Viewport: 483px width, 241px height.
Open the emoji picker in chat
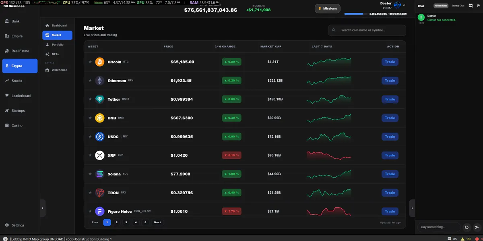pyautogui.click(x=467, y=227)
